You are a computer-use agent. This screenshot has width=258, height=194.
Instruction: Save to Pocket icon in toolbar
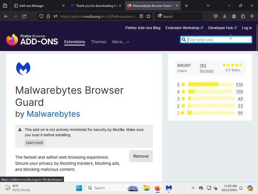(x=216, y=16)
